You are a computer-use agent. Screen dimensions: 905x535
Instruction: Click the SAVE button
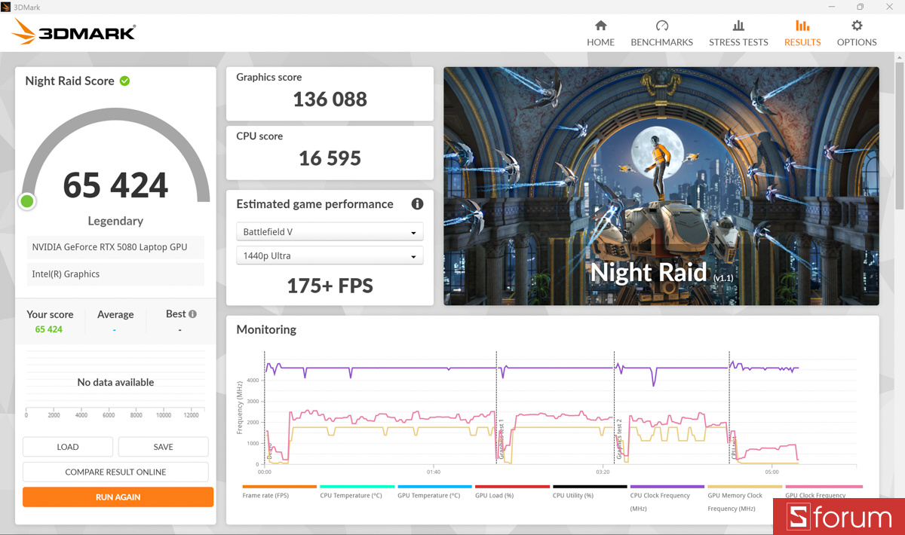coord(163,447)
